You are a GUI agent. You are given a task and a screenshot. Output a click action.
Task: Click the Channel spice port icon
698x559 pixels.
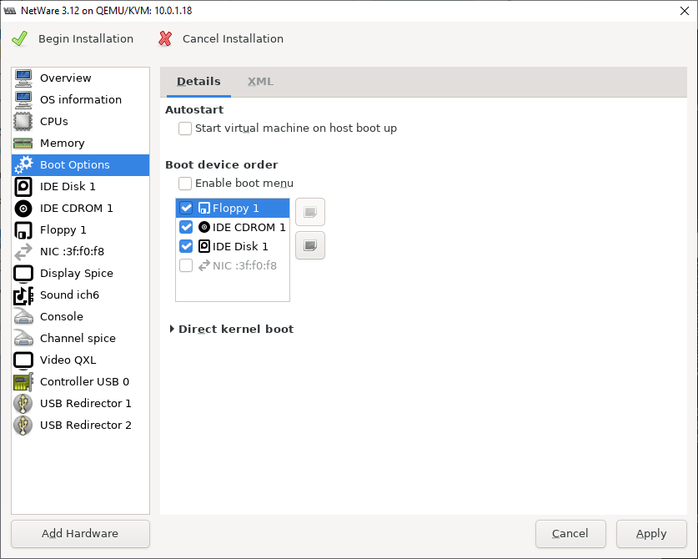[23, 339]
